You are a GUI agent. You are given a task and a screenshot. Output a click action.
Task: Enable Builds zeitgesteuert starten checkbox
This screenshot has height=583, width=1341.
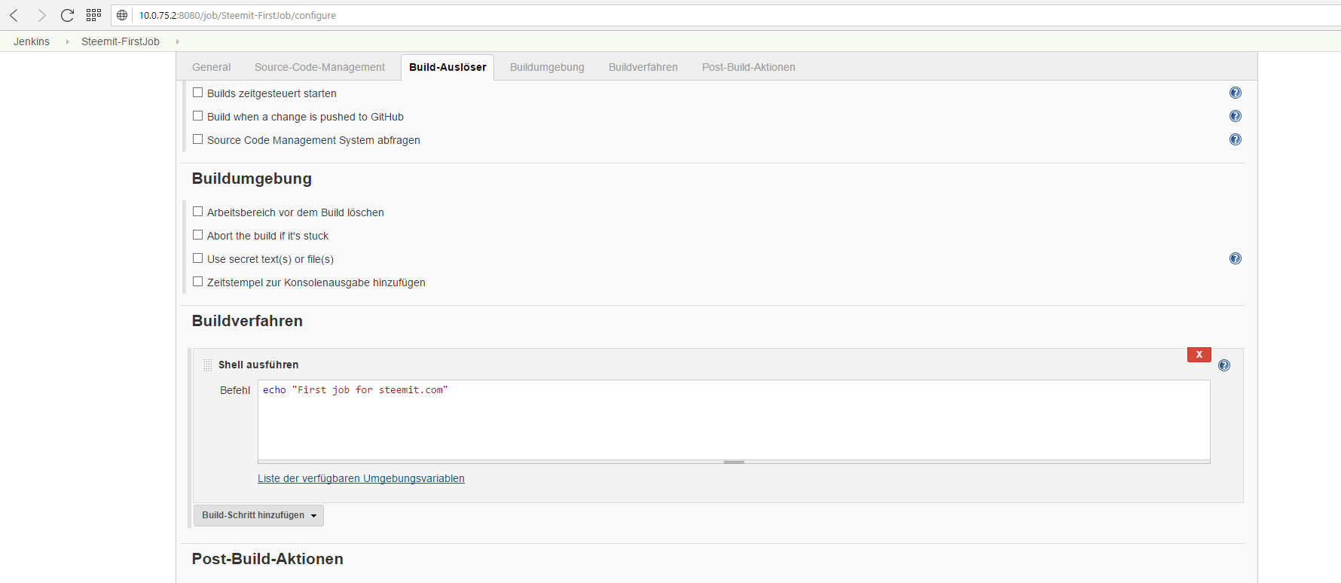click(x=197, y=93)
